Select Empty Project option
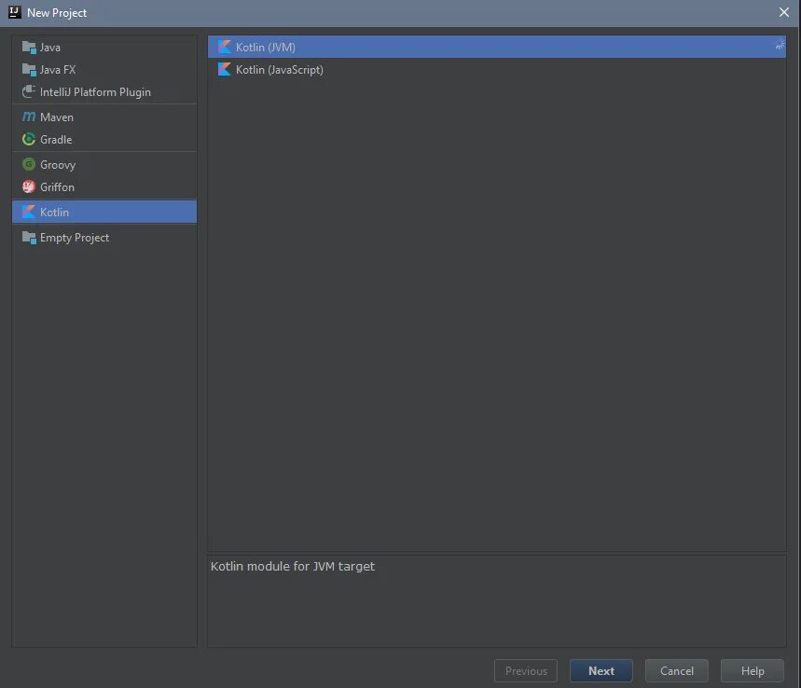Screen dimensions: 801x688 pos(104,238)
